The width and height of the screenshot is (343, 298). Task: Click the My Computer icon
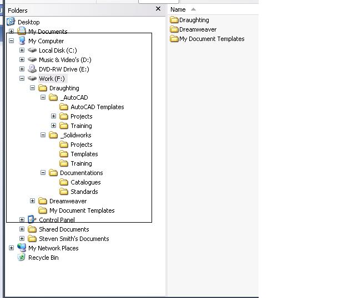tap(22, 41)
